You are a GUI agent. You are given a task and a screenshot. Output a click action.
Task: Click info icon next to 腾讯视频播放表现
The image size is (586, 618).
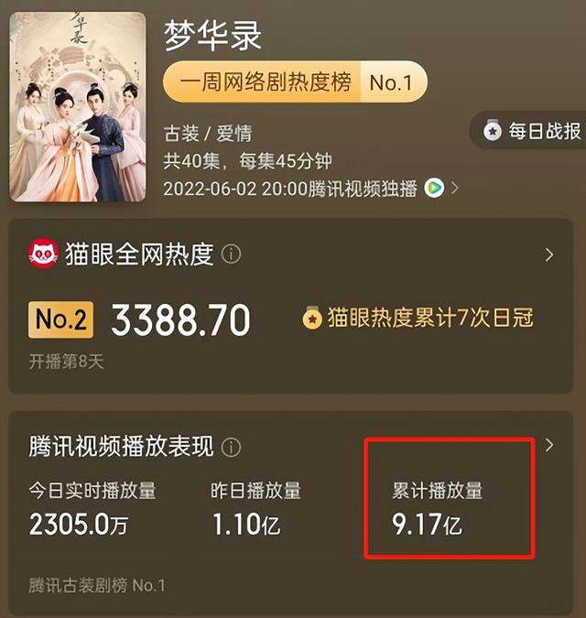231,448
